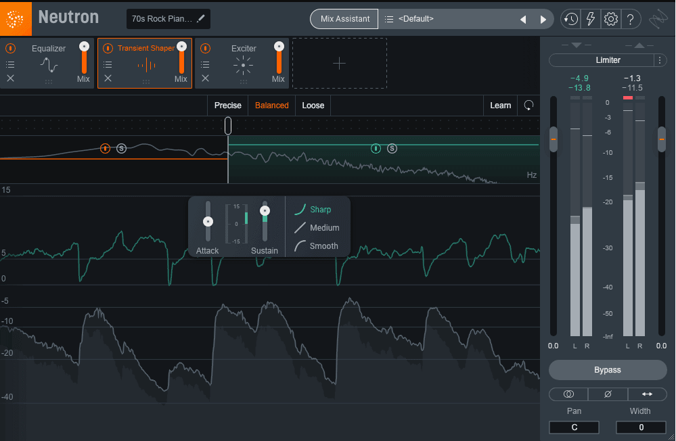This screenshot has height=441, width=676.
Task: Solo the high band
Action: point(392,148)
